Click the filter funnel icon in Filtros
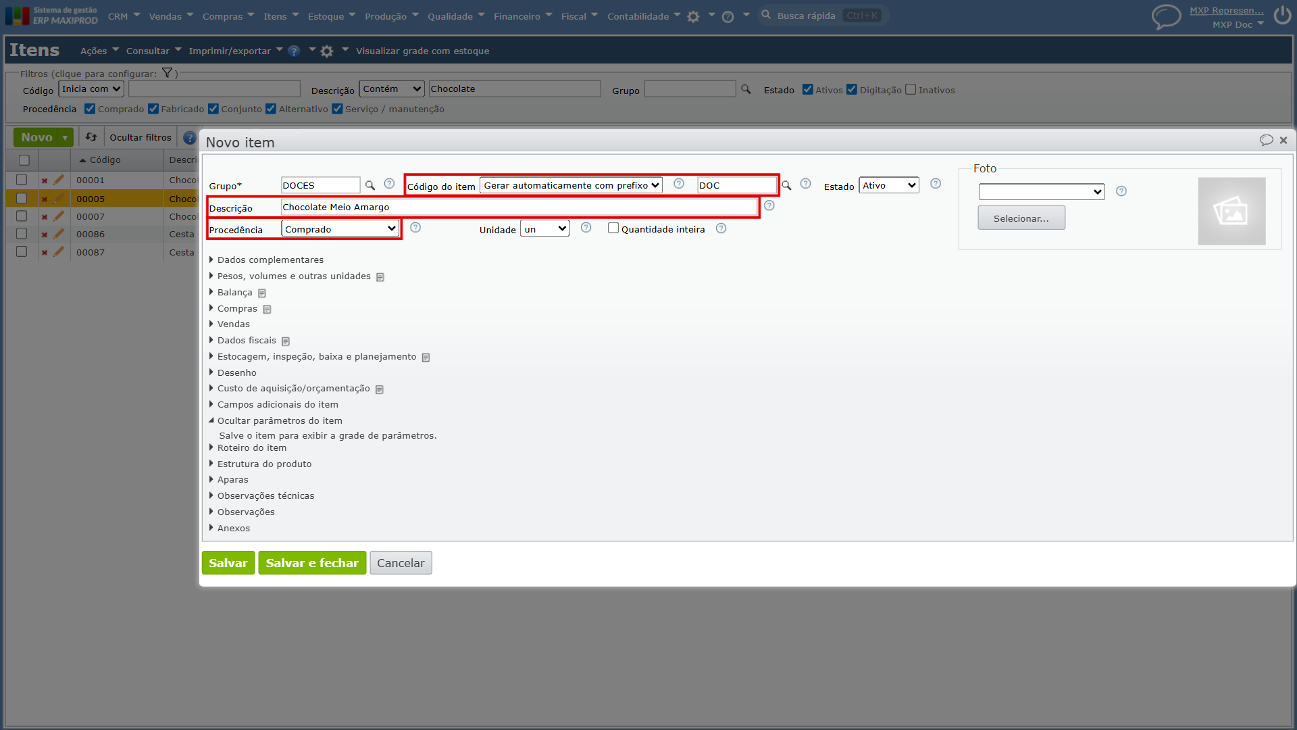The height and width of the screenshot is (730, 1297). coord(167,73)
